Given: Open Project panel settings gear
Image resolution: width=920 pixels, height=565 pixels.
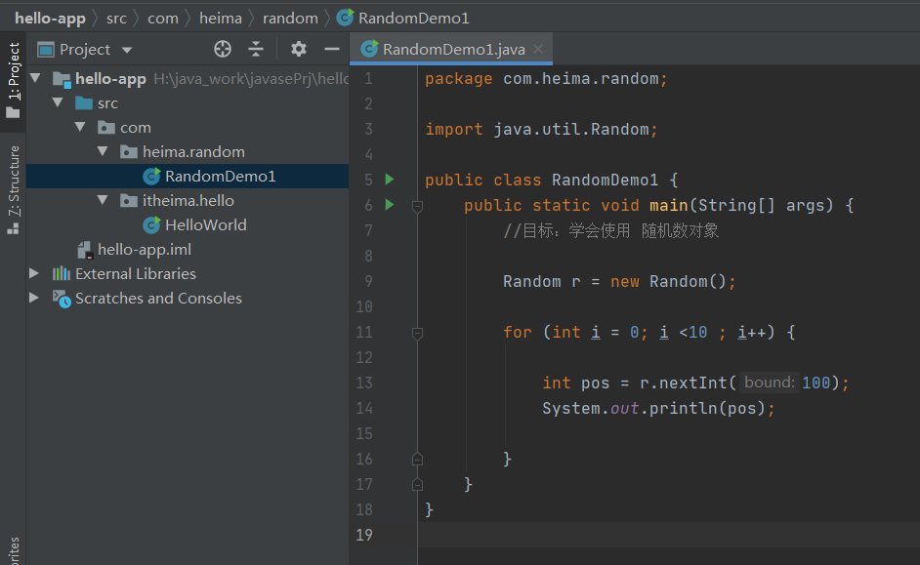Looking at the screenshot, I should [299, 49].
